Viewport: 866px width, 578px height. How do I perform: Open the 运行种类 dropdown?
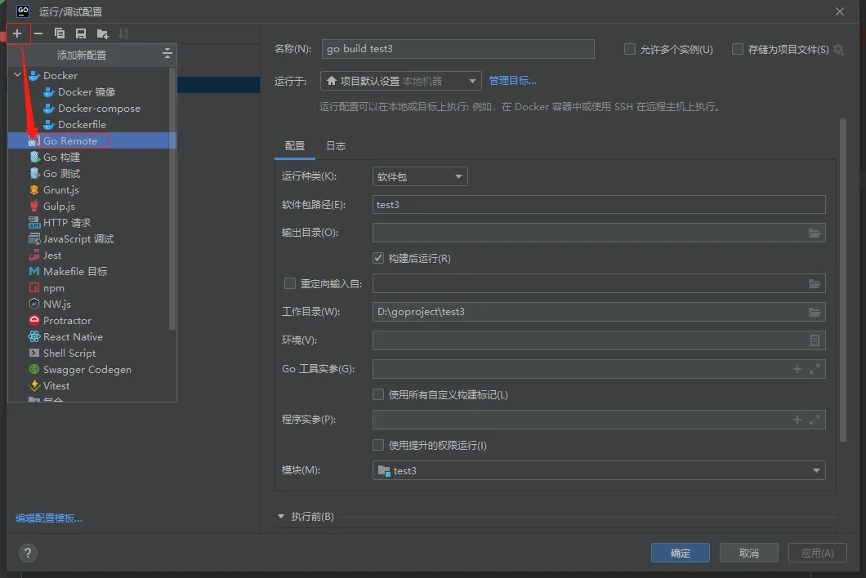420,176
